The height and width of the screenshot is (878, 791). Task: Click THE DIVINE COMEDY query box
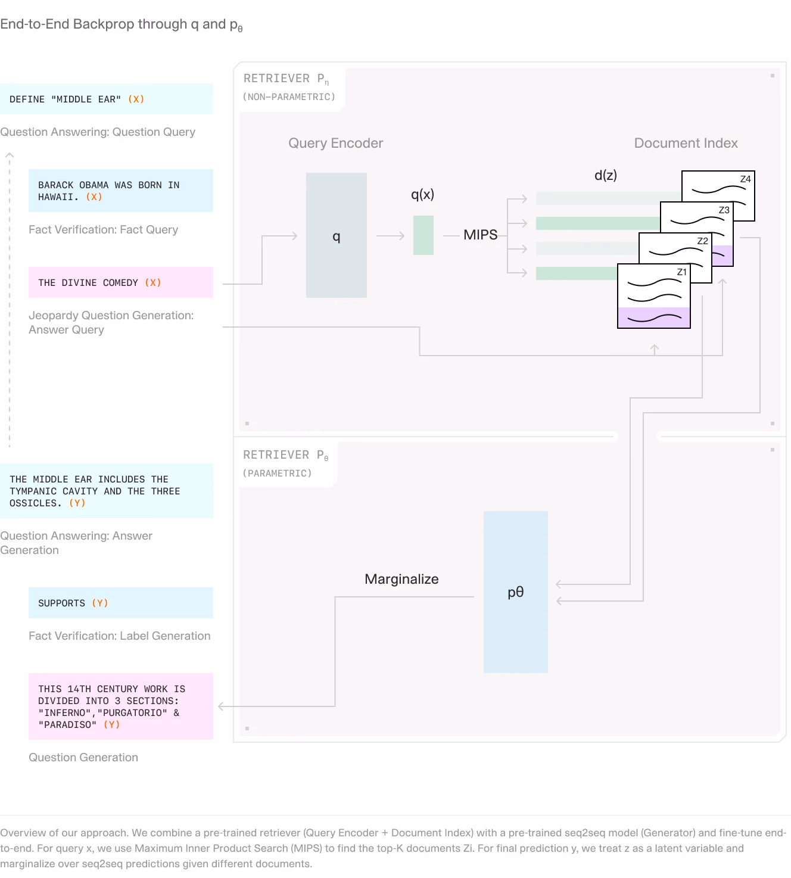click(x=121, y=282)
